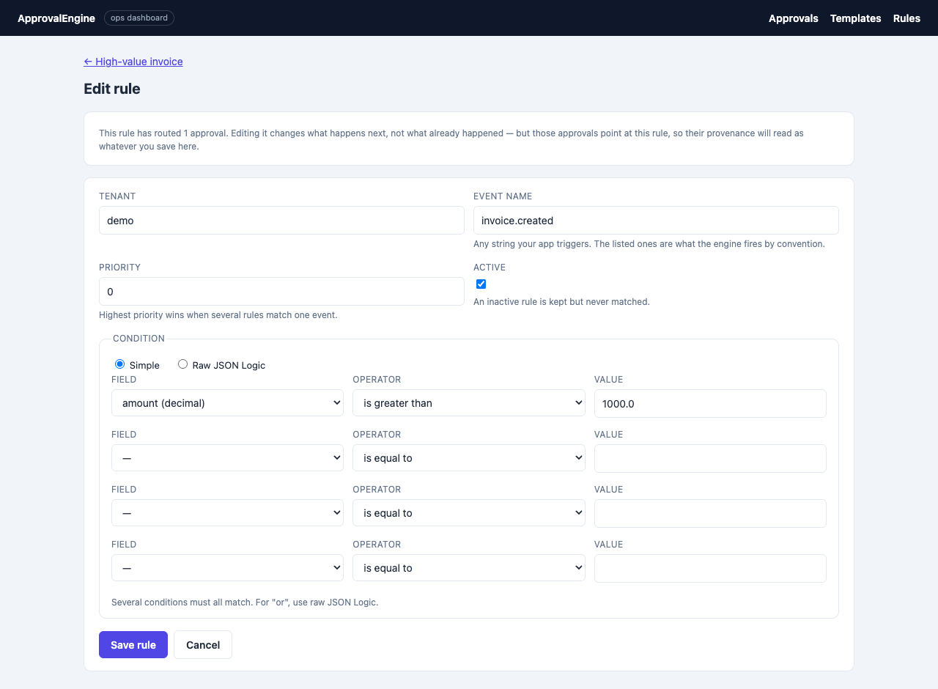Open the third condition row's Field dropdown
Image resolution: width=938 pixels, height=689 pixels.
coord(227,513)
